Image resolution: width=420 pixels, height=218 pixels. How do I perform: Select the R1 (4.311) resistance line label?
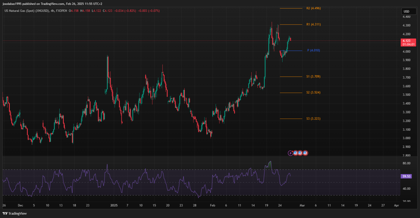point(313,25)
